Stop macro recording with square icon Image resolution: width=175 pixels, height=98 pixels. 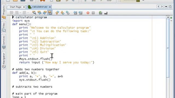click(93, 13)
